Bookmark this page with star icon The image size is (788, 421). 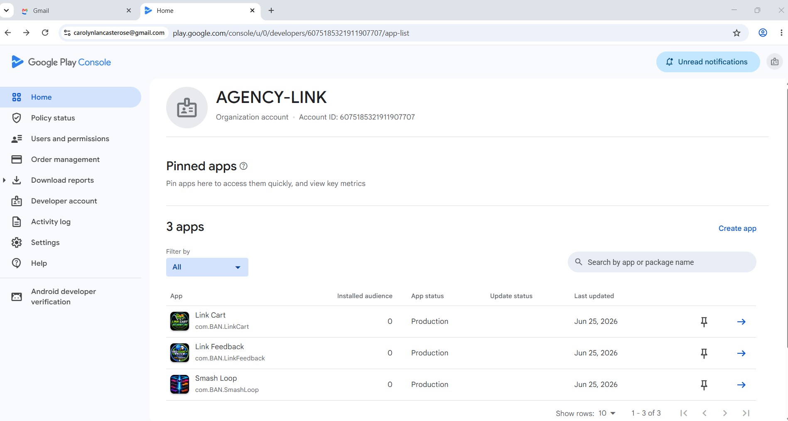click(736, 33)
